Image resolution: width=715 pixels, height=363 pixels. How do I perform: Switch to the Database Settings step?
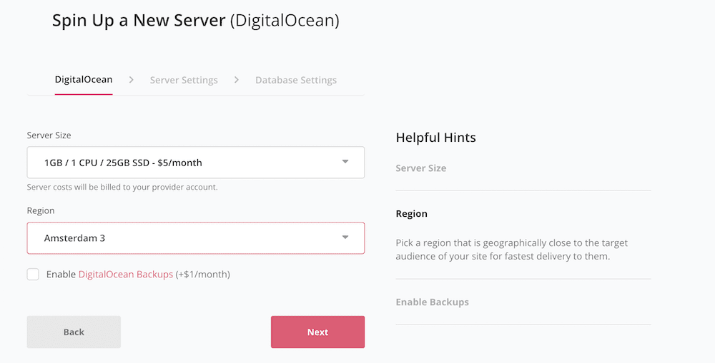coord(296,80)
